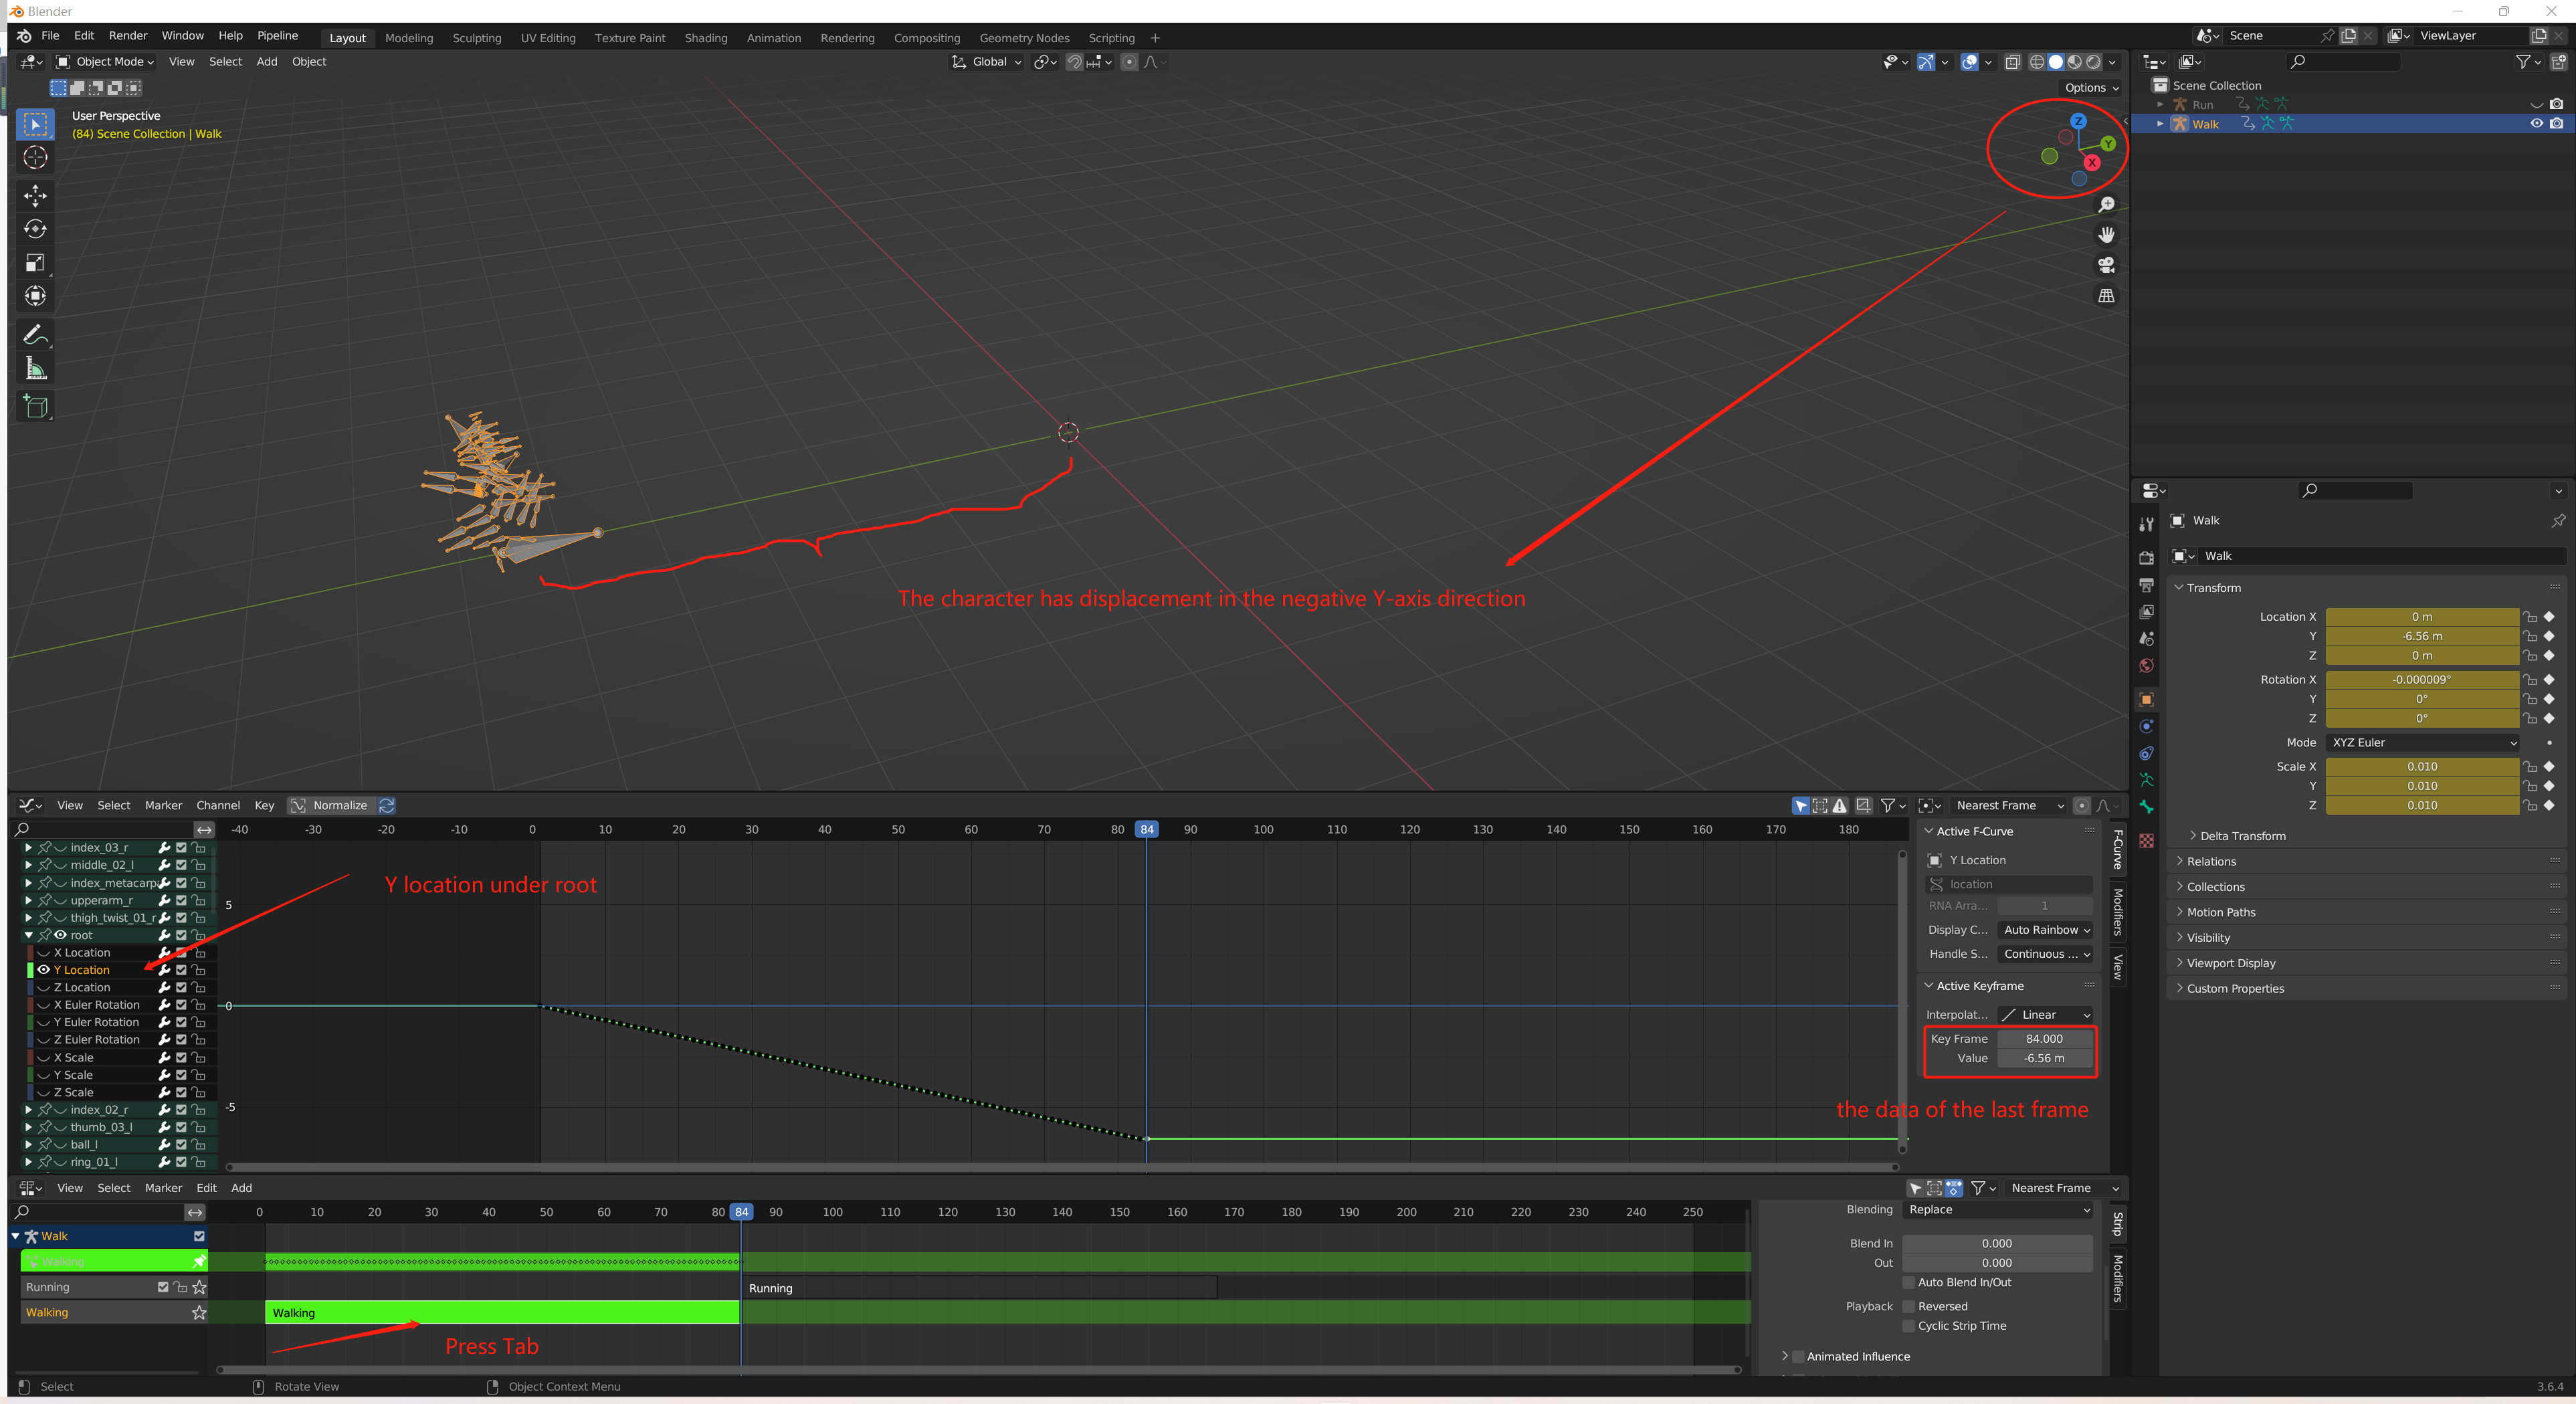Enable Auto Blend In/Out

(x=1908, y=1282)
